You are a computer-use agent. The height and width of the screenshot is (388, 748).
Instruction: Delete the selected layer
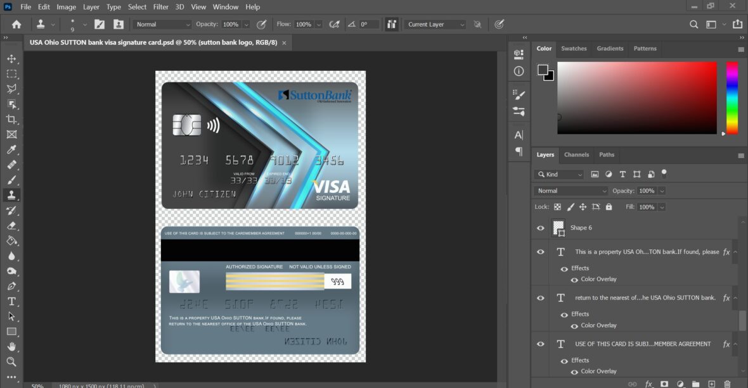tap(726, 384)
